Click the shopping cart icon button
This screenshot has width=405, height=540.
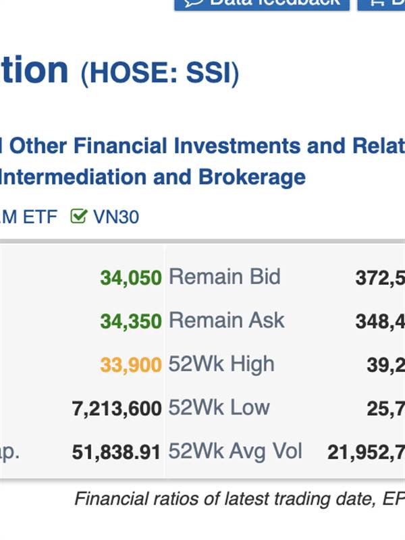(x=377, y=3)
